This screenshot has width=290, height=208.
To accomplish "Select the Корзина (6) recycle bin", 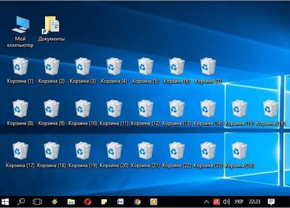I will pos(177,70).
